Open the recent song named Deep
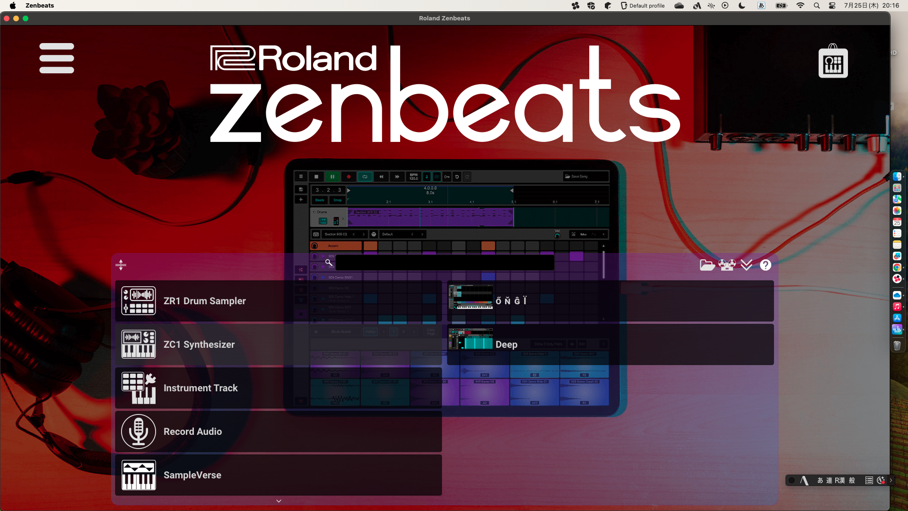 [610, 344]
